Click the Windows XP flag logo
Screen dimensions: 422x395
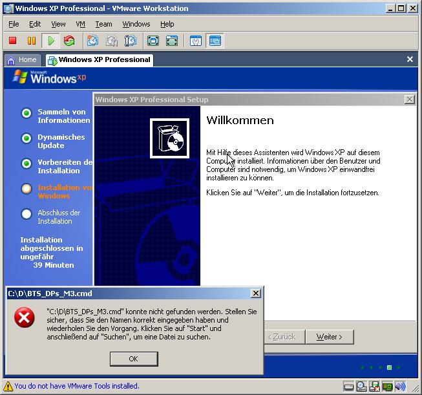[x=20, y=76]
